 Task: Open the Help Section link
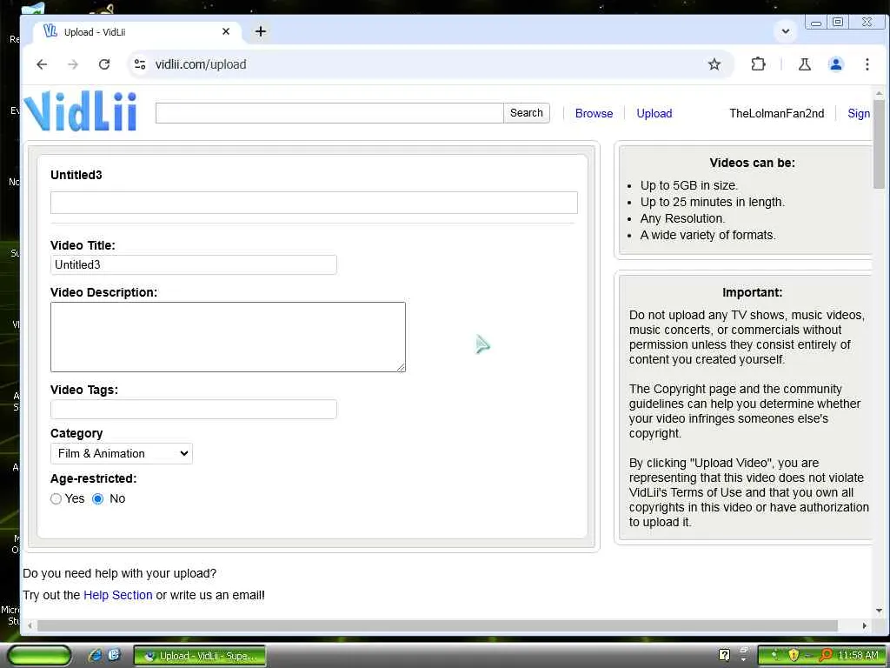coord(118,595)
